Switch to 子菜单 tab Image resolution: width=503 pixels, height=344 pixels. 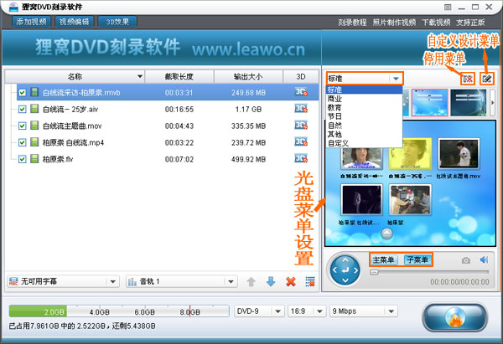[x=417, y=259]
